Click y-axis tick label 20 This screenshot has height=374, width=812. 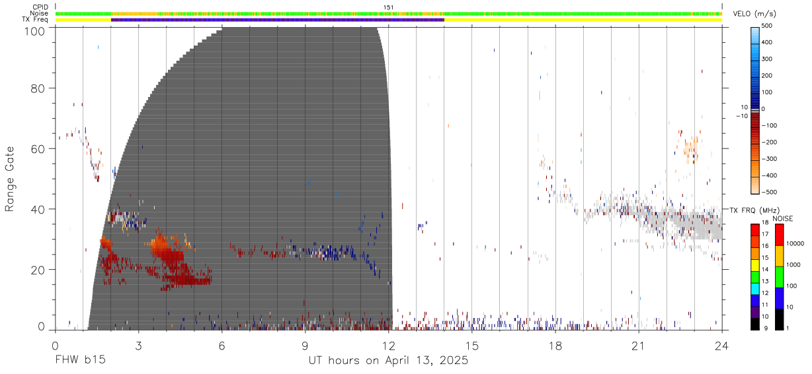38,270
